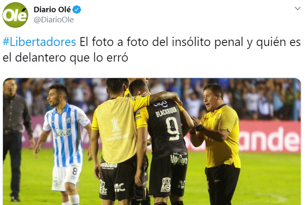Viewport: 305px width, 205px height.
Task: Click the number 8 on the white shorts
Action: point(75,171)
